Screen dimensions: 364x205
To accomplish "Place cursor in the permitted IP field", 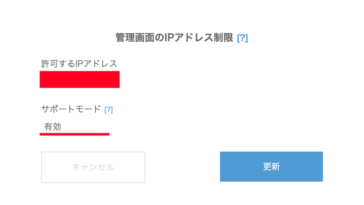I will pos(80,79).
